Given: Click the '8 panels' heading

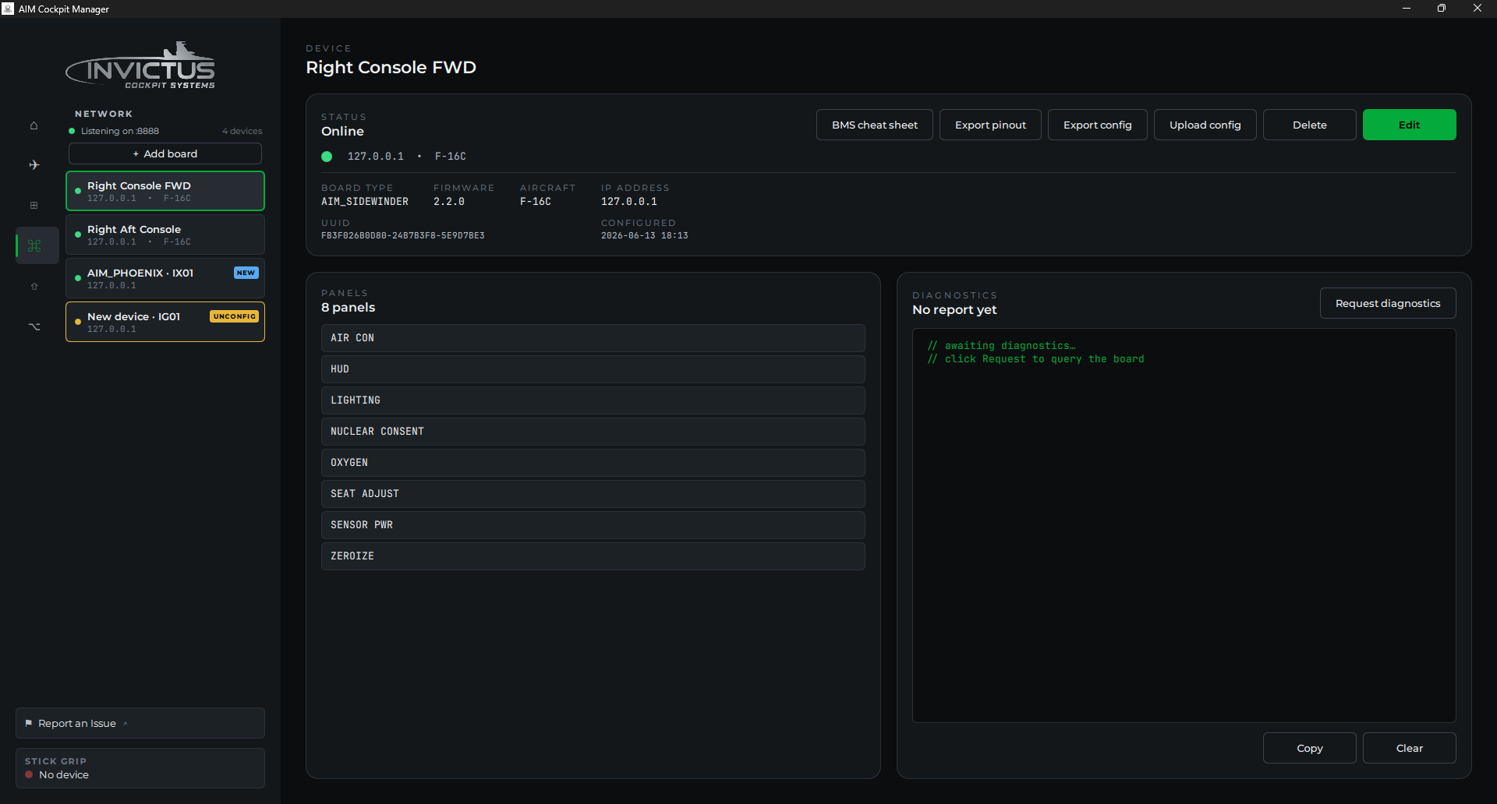Looking at the screenshot, I should pyautogui.click(x=349, y=308).
